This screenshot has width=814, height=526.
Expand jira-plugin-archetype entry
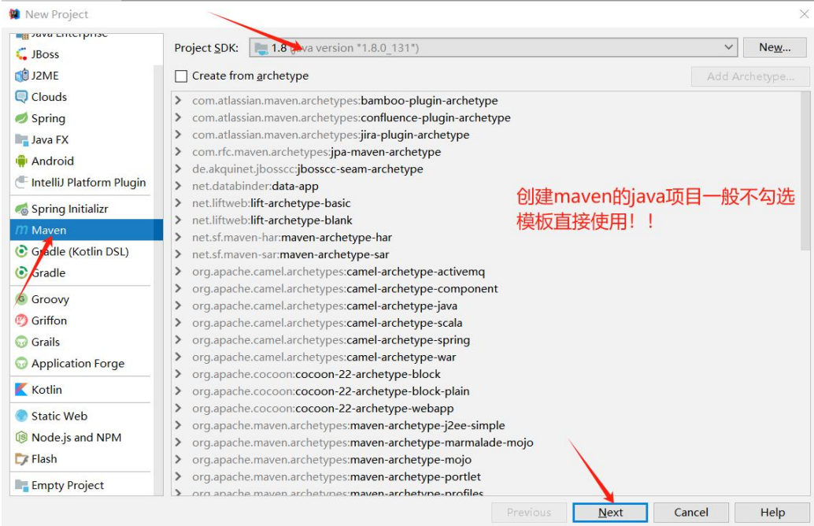[178, 134]
